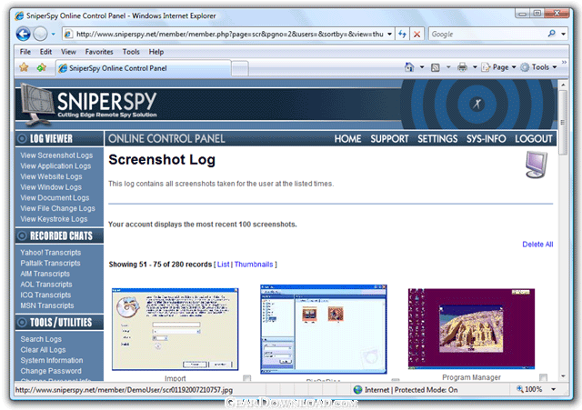
Task: Click the RSS feeds icon
Action: pos(436,67)
